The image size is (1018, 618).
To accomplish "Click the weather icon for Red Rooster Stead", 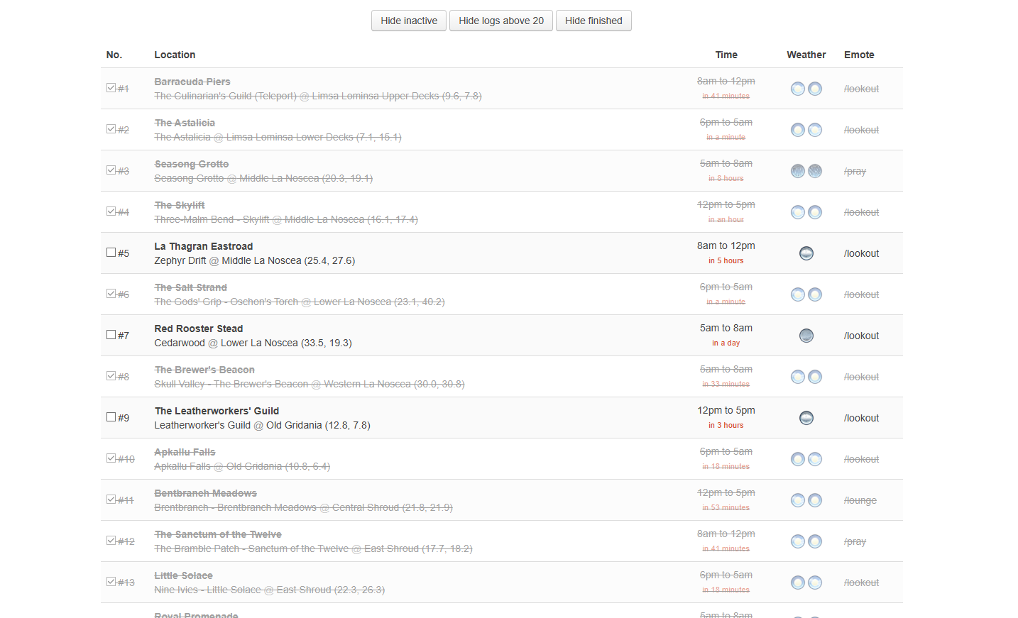I will click(x=806, y=336).
